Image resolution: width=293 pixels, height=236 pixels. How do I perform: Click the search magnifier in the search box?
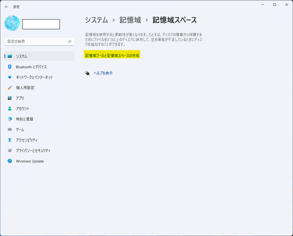70,41
